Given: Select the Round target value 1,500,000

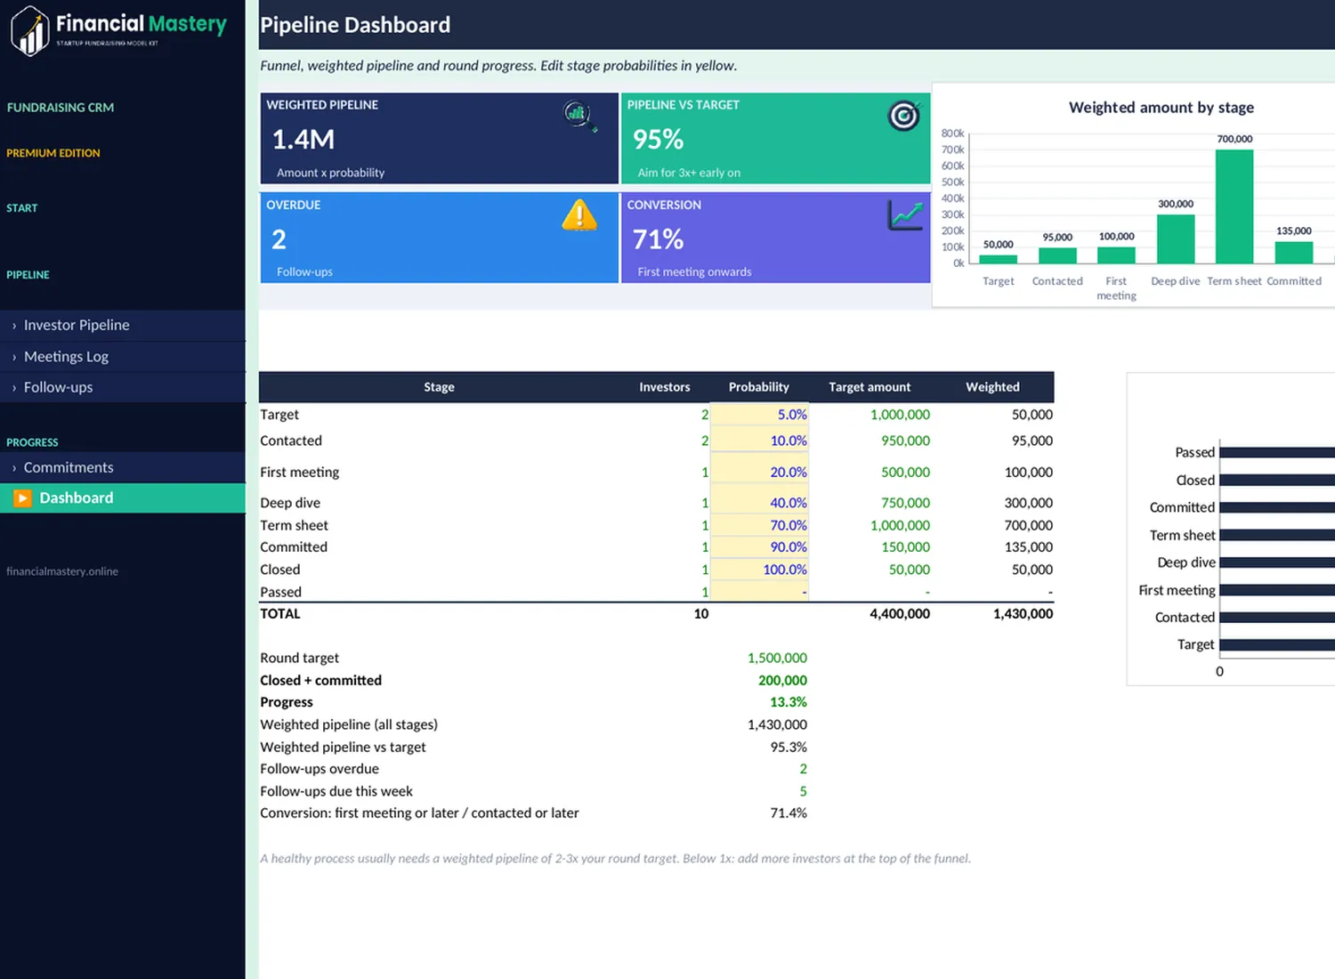Looking at the screenshot, I should point(777,658).
